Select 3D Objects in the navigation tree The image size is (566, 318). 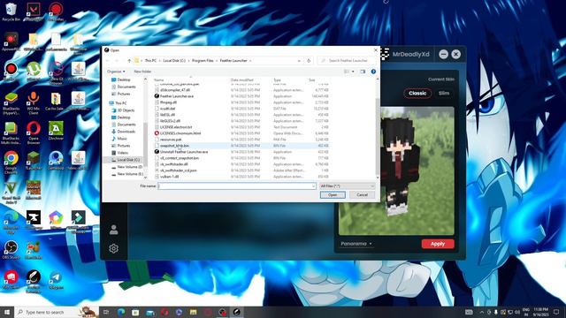(126, 110)
